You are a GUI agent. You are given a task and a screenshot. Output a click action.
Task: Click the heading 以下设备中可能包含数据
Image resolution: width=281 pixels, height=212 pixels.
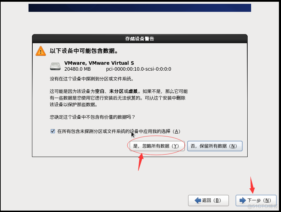[x=84, y=51]
